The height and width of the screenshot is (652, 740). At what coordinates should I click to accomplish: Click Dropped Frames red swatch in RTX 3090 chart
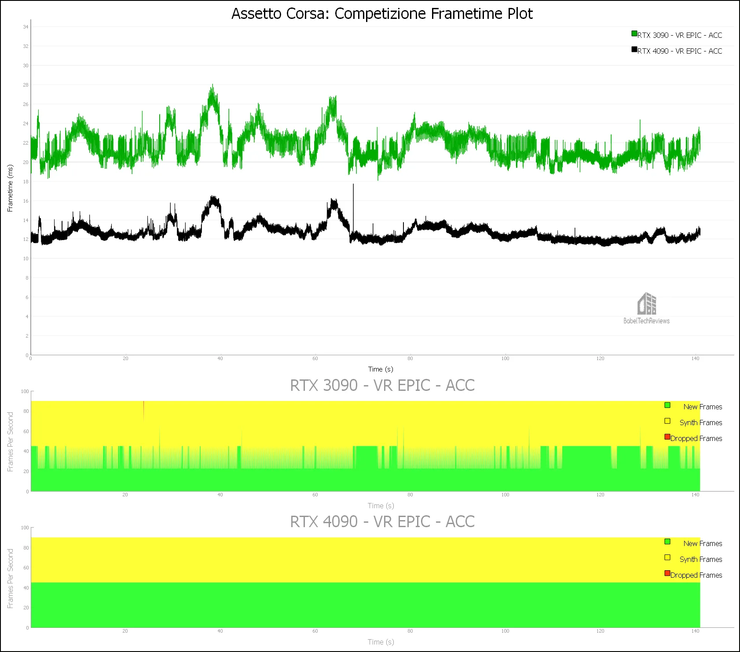tap(667, 437)
